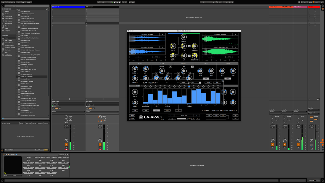Select Holder by K-Devices in browser
This screenshot has width=325, height=183.
tap(27, 76)
